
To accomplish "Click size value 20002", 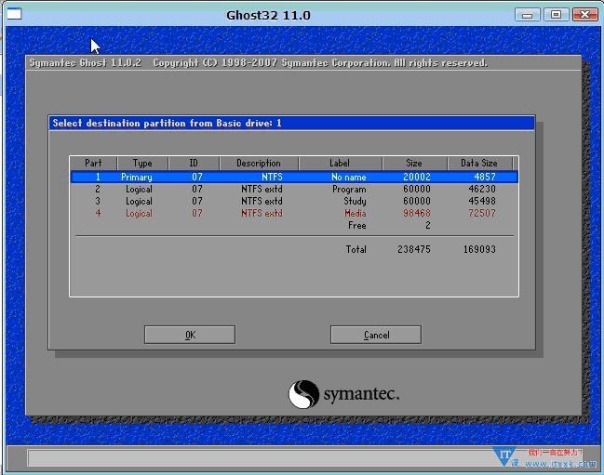I will click(x=417, y=177).
